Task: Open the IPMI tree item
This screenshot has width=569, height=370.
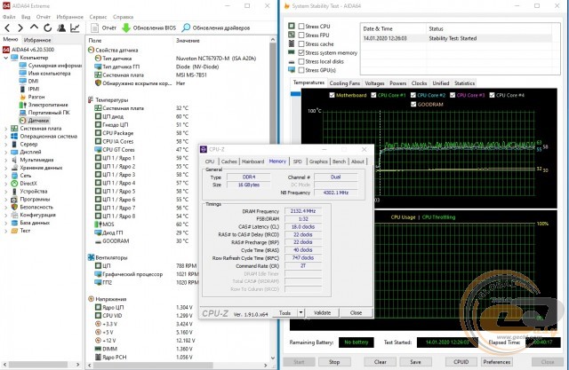Action: tap(29, 89)
